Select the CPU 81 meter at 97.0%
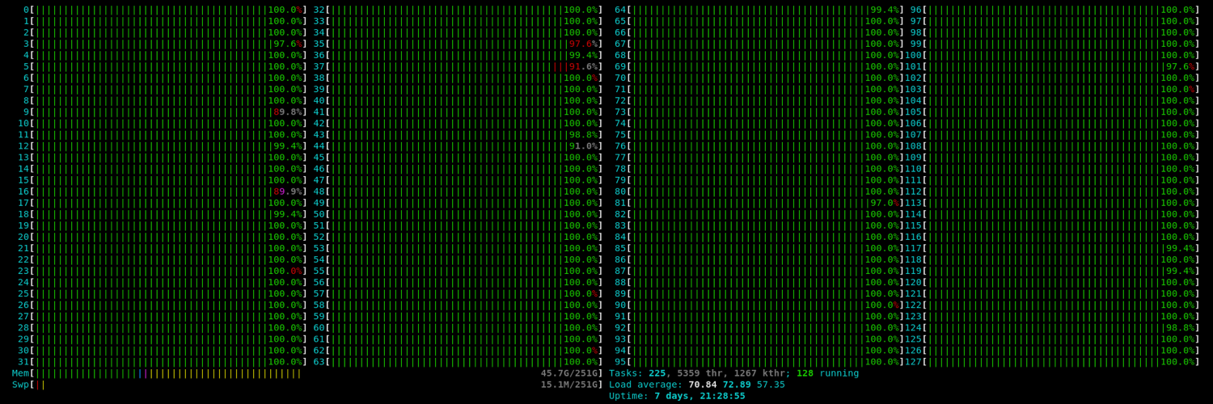 [x=764, y=203]
